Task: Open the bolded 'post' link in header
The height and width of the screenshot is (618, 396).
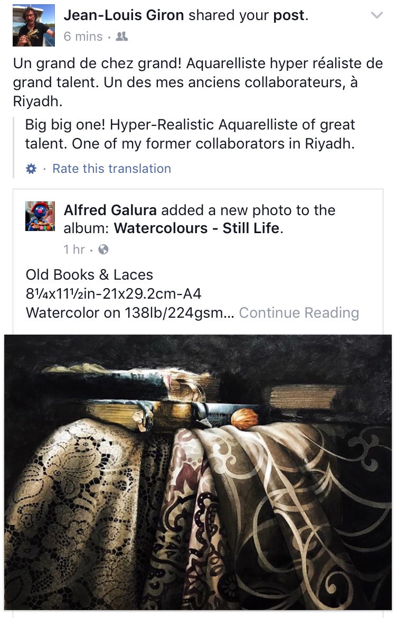Action: pyautogui.click(x=289, y=15)
